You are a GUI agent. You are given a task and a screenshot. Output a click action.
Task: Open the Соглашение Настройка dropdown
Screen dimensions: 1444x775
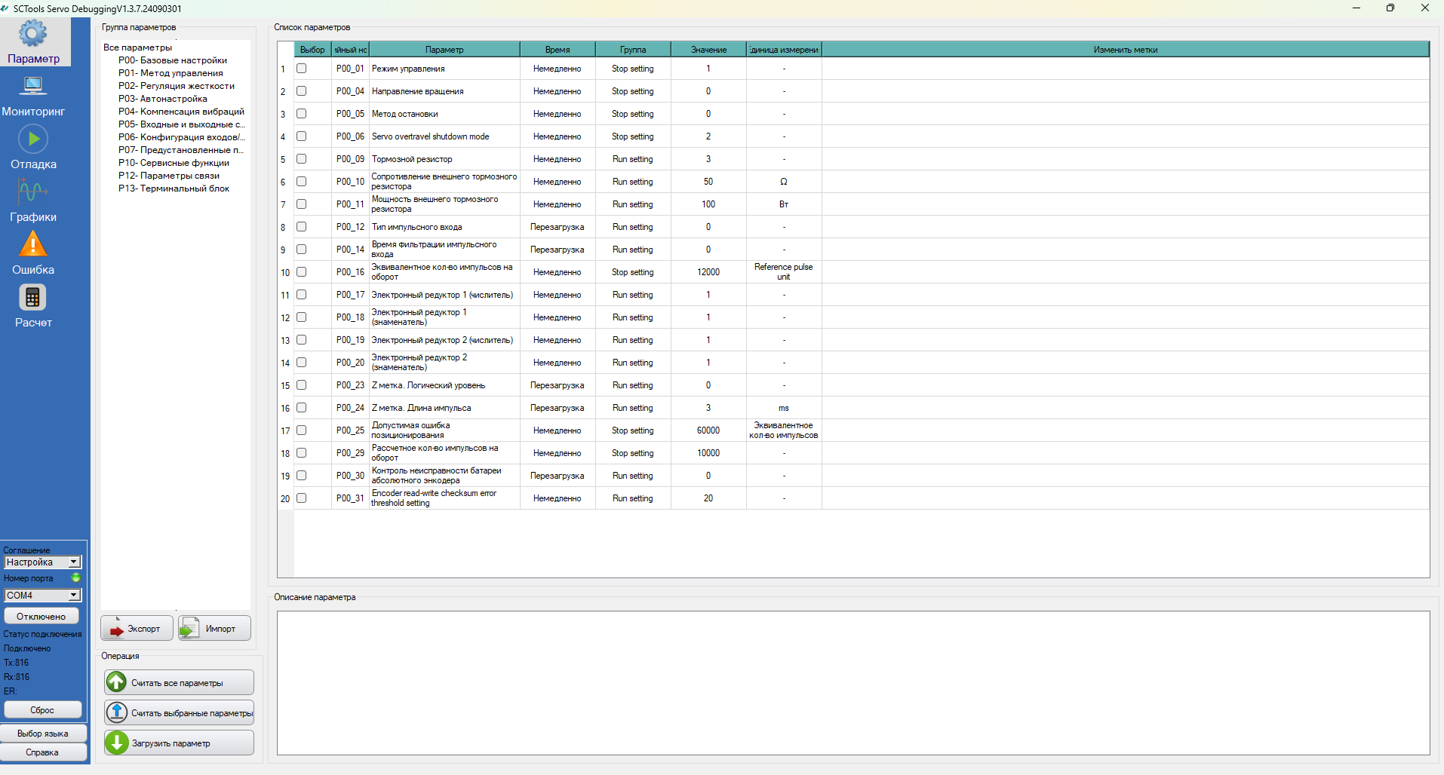tap(42, 562)
